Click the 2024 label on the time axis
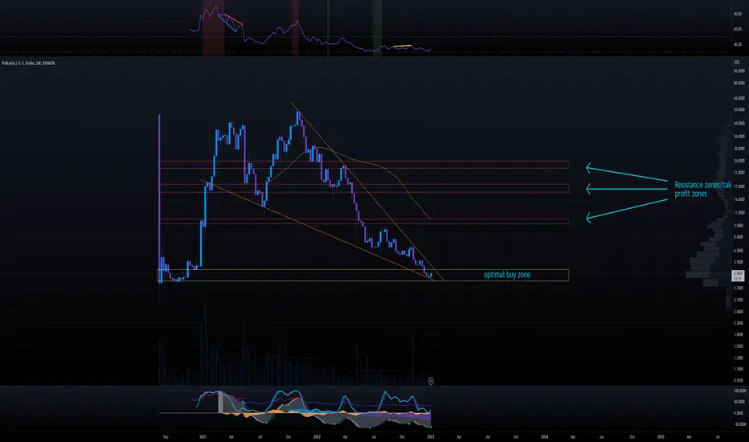The width and height of the screenshot is (749, 442). (x=545, y=436)
